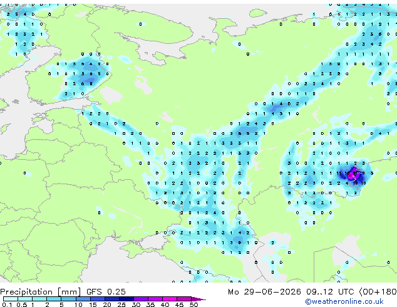Viewport: 397px width, 307px height.
Task: Click the 2–5 mm legend swatch
Action: click(54, 299)
